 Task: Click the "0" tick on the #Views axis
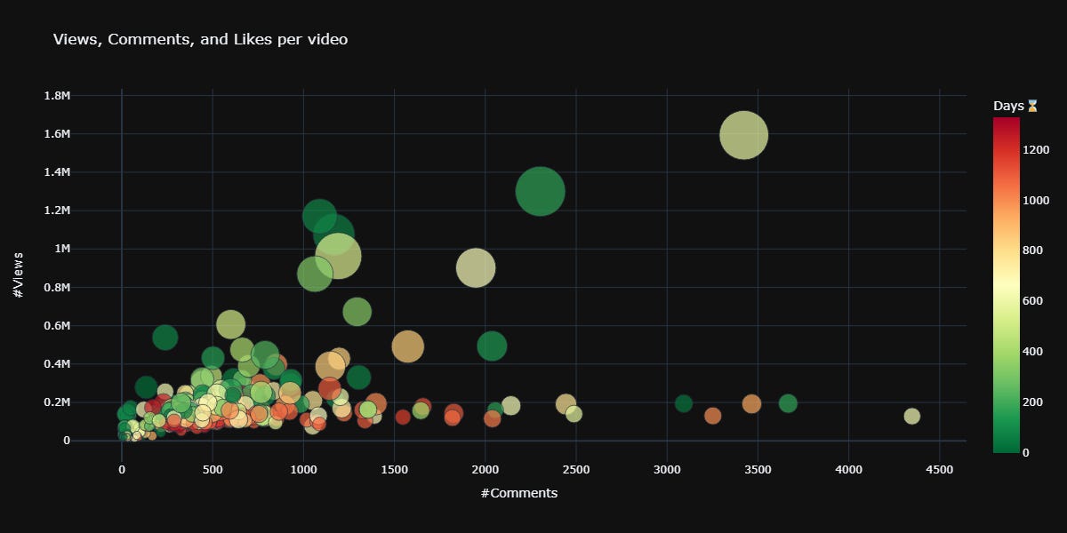click(x=68, y=441)
